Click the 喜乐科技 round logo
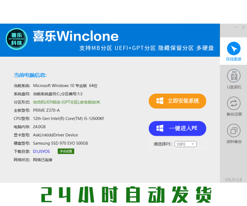Viewport: 247px width, 206px height. [x=17, y=39]
